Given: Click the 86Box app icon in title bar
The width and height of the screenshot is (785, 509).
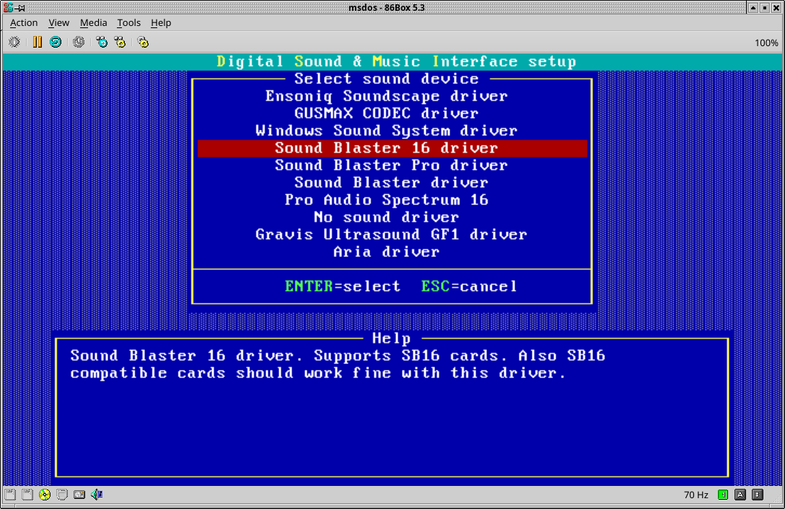Looking at the screenshot, I should click(x=8, y=7).
